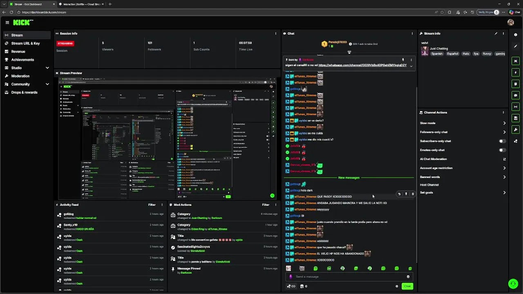523x294 pixels.
Task: Open chat settings gear icon
Action: tap(397, 286)
